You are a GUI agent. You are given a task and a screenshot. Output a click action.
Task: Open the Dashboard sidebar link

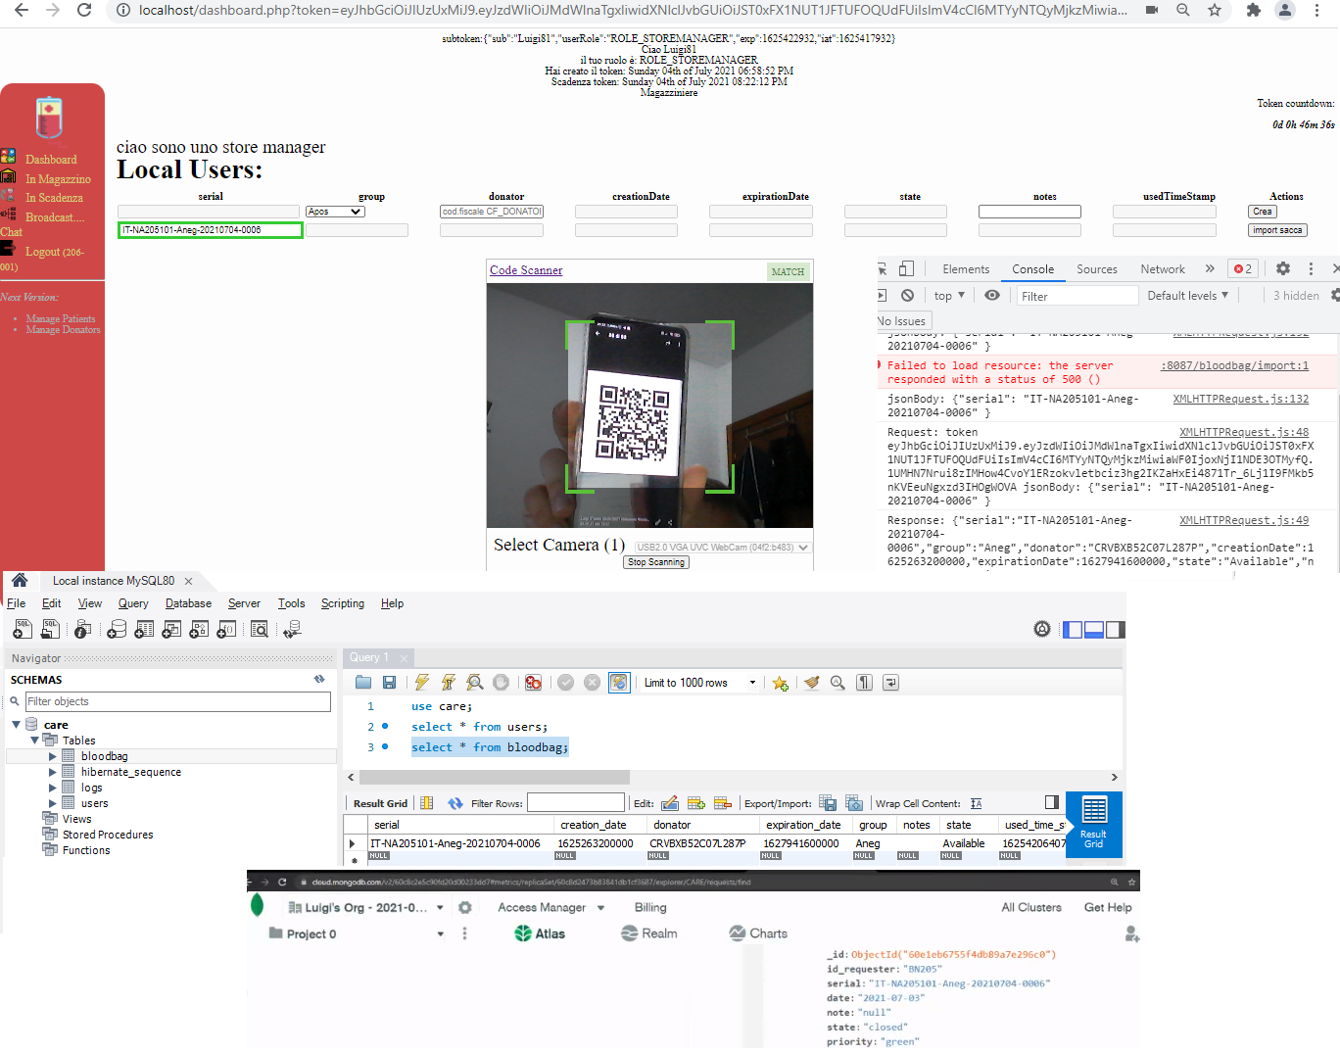51,160
